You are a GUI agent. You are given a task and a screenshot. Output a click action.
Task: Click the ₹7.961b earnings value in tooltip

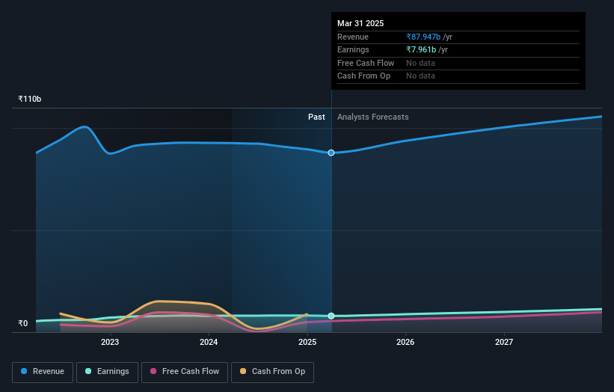(421, 49)
